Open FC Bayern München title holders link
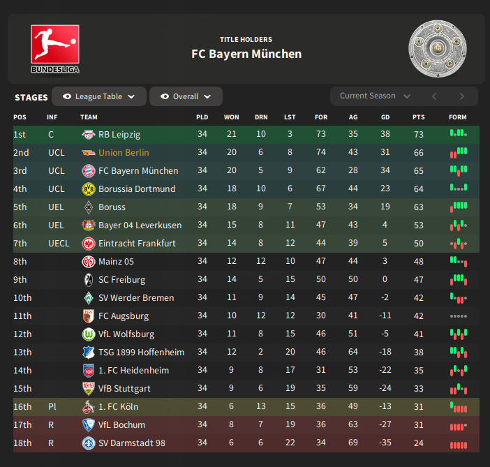490x467 pixels. (246, 54)
